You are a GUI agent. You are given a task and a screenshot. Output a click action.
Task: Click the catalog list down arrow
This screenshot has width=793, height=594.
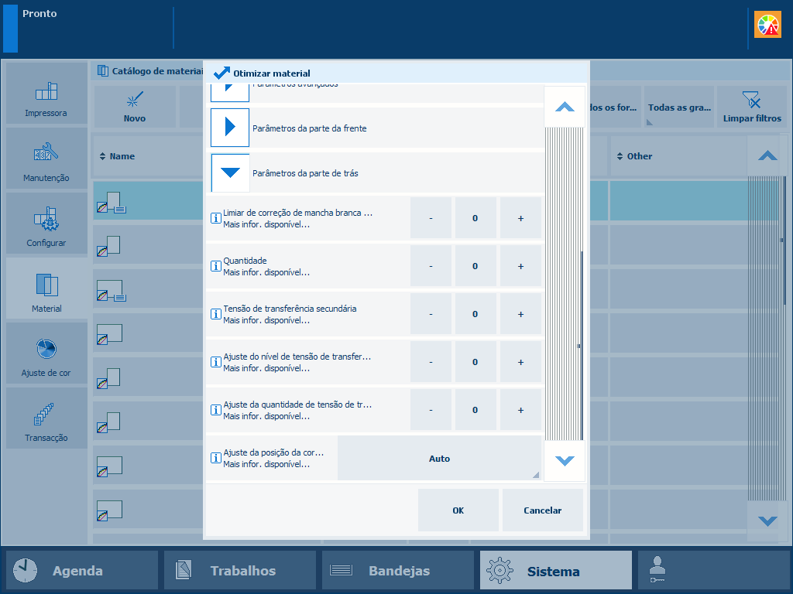[x=767, y=521]
